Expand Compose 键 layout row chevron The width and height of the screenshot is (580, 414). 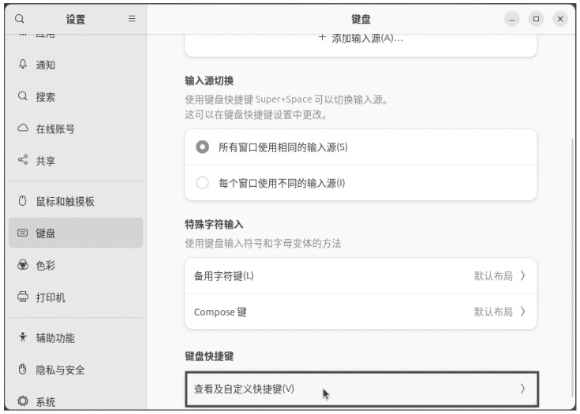[522, 311]
